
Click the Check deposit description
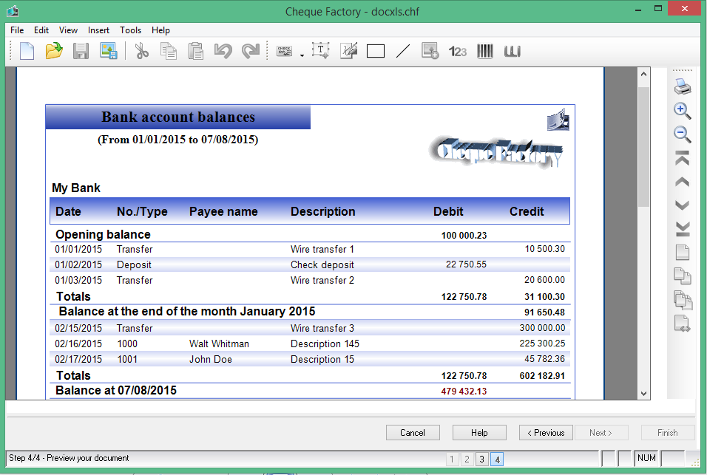coord(322,264)
